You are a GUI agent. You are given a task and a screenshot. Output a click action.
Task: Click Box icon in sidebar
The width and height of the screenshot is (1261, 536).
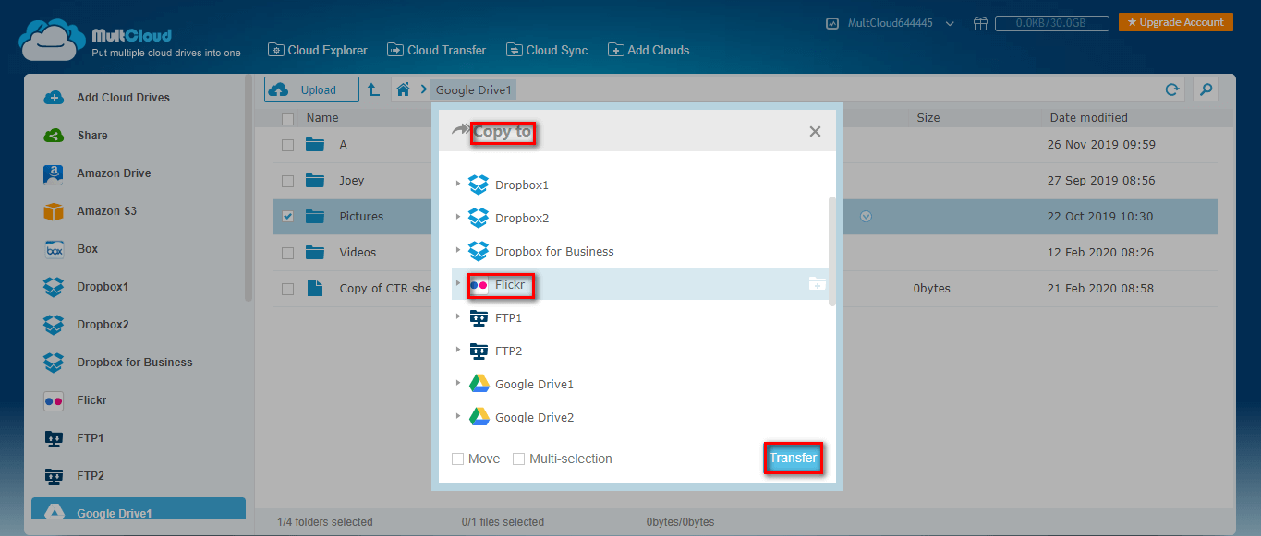(x=54, y=249)
